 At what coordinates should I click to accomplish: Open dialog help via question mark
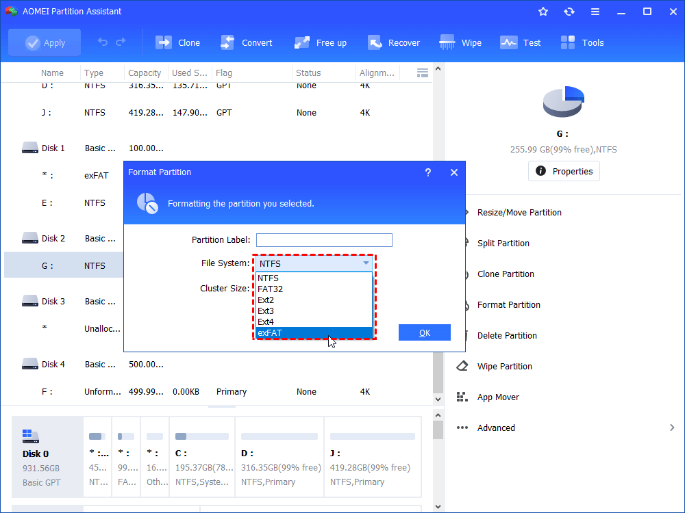428,172
